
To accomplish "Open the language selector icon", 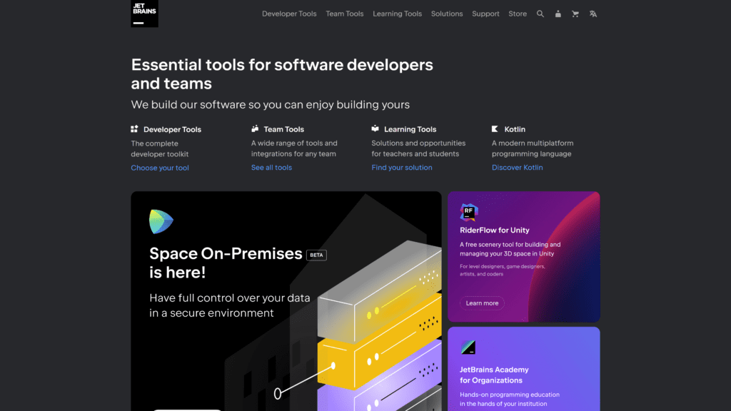I will click(593, 14).
